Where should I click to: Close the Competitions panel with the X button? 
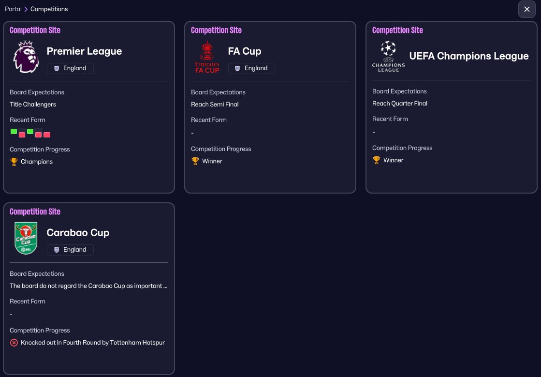tap(526, 9)
